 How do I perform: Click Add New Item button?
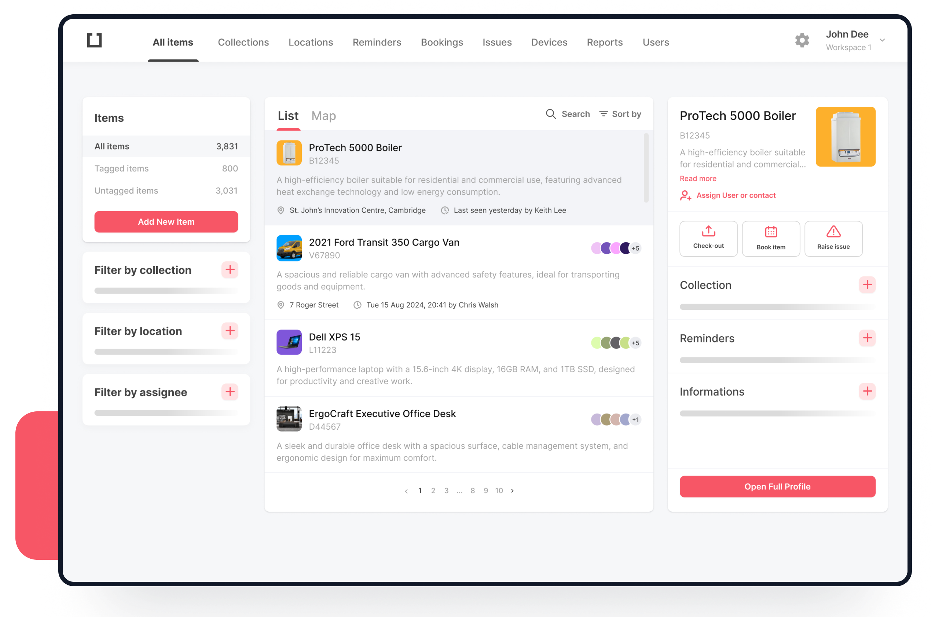(166, 222)
